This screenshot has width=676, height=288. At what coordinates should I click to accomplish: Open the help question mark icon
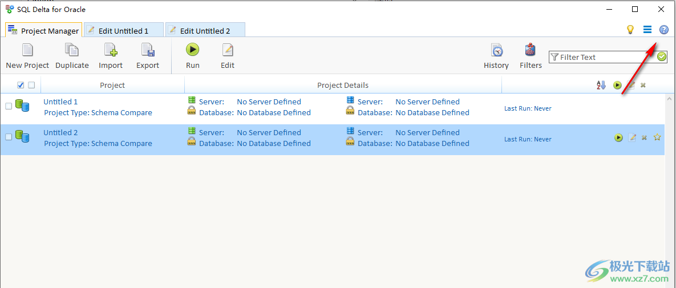tap(664, 30)
